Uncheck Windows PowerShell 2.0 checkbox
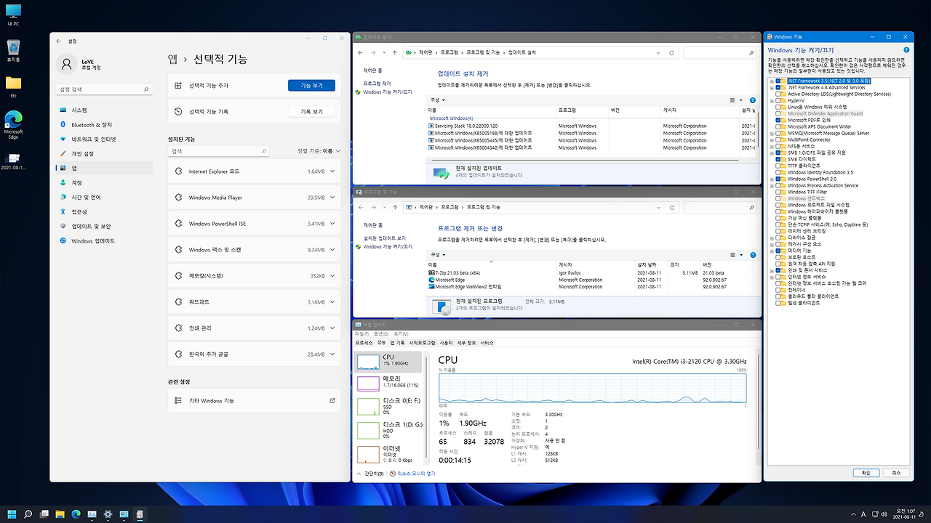Image resolution: width=931 pixels, height=523 pixels. [778, 179]
